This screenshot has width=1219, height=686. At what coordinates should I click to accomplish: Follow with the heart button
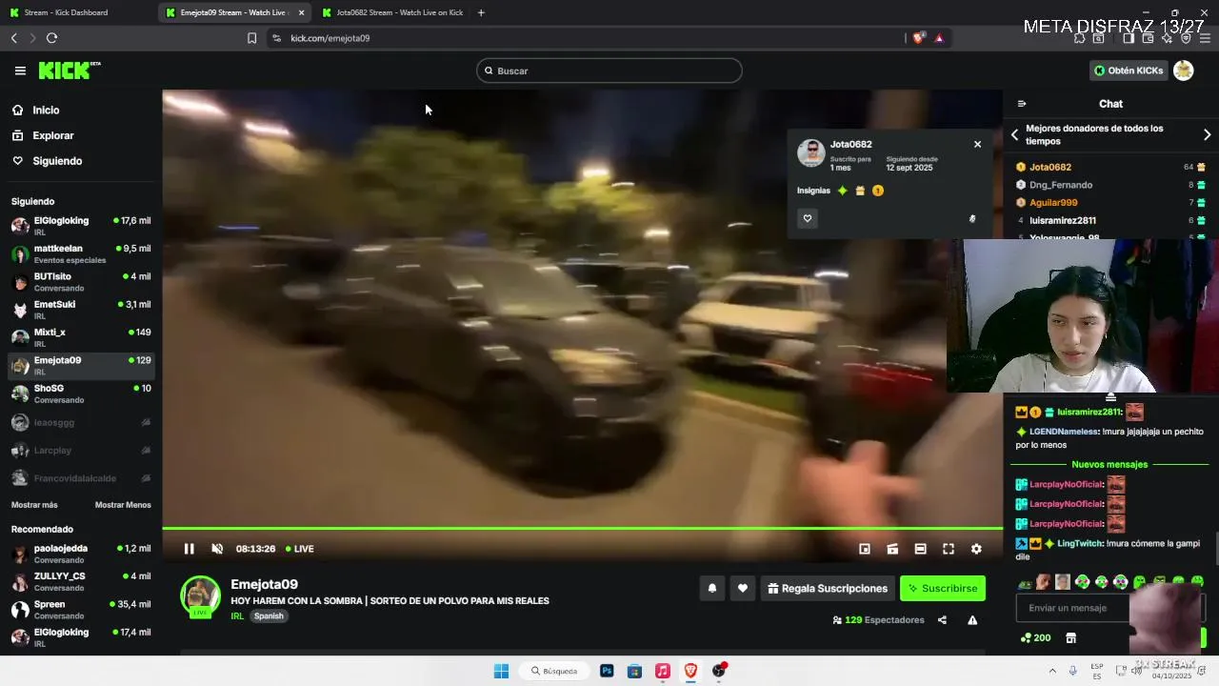point(743,589)
